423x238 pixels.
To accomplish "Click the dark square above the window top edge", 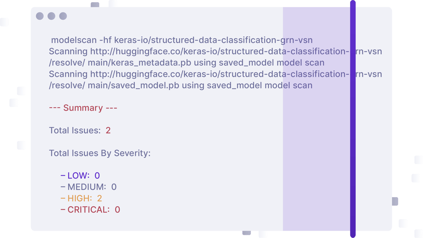I will click(95, 5).
